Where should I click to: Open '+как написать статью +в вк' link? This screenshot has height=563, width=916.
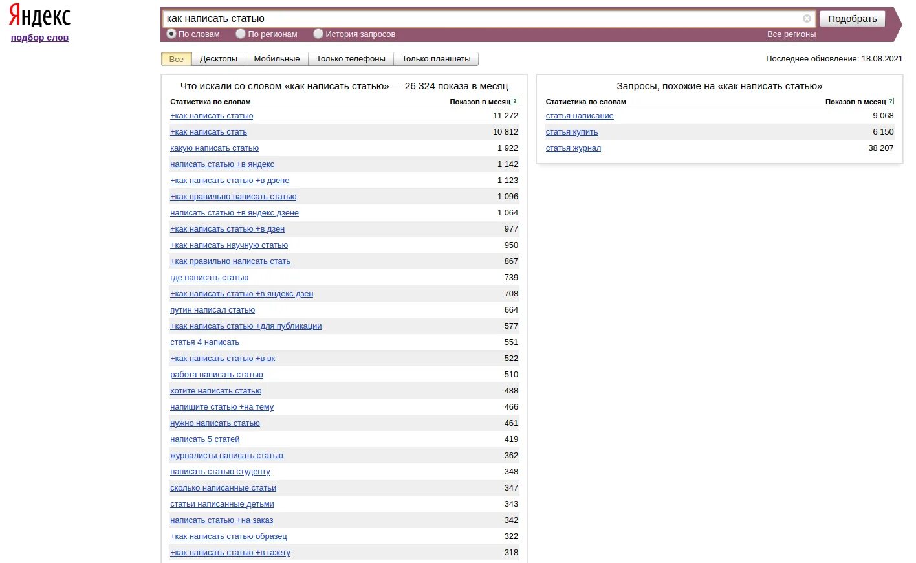point(223,359)
